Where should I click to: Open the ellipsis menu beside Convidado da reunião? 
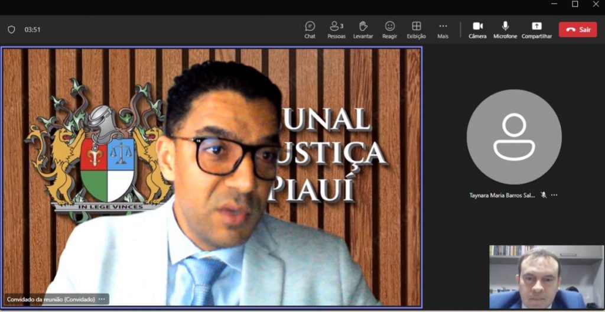pyautogui.click(x=102, y=299)
